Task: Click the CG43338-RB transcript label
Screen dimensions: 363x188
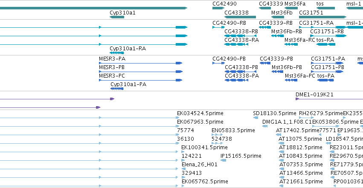Action: [241, 32]
